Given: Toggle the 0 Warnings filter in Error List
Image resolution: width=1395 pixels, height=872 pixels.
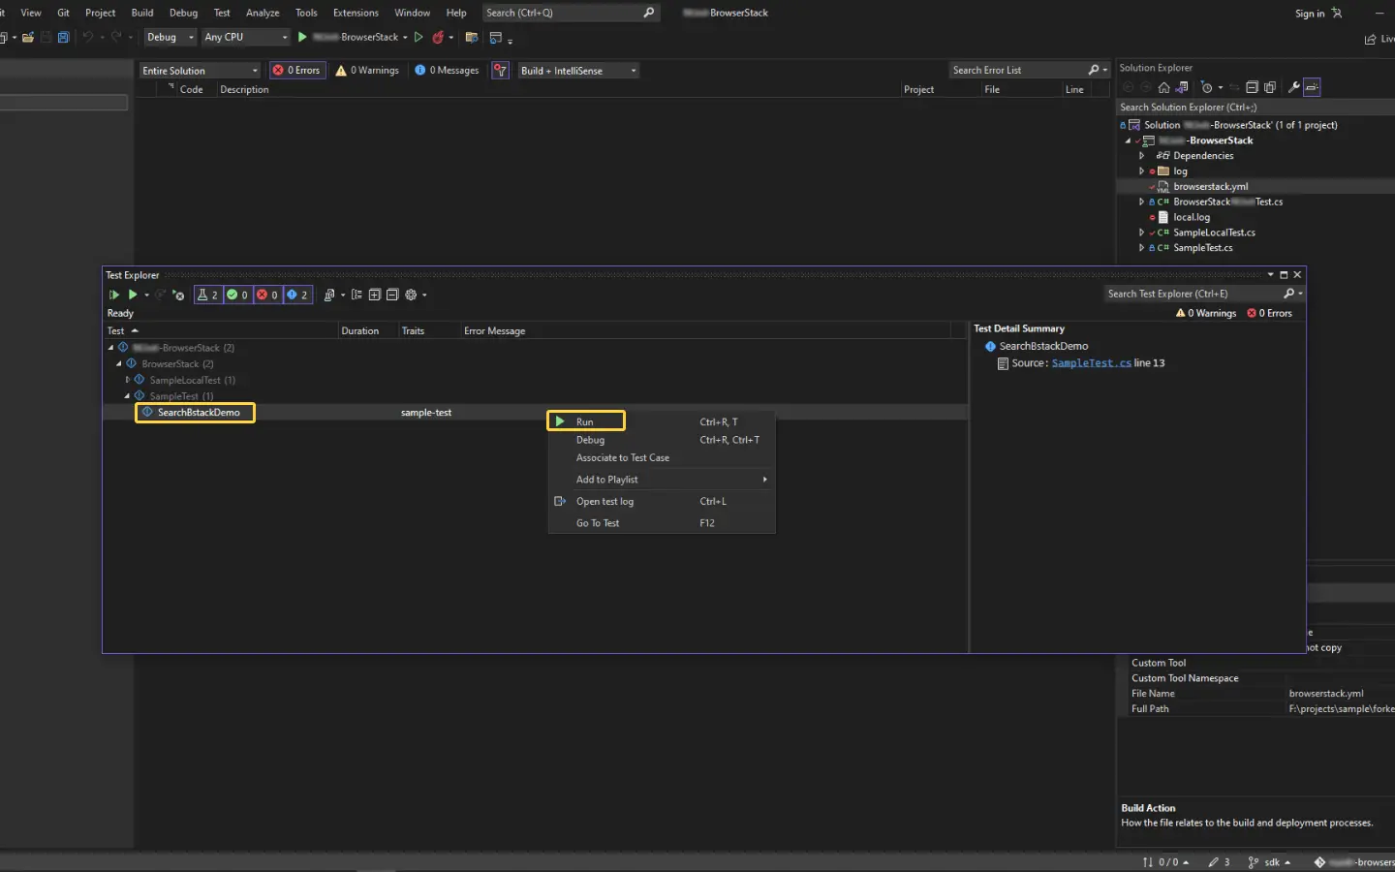Looking at the screenshot, I should (x=367, y=71).
